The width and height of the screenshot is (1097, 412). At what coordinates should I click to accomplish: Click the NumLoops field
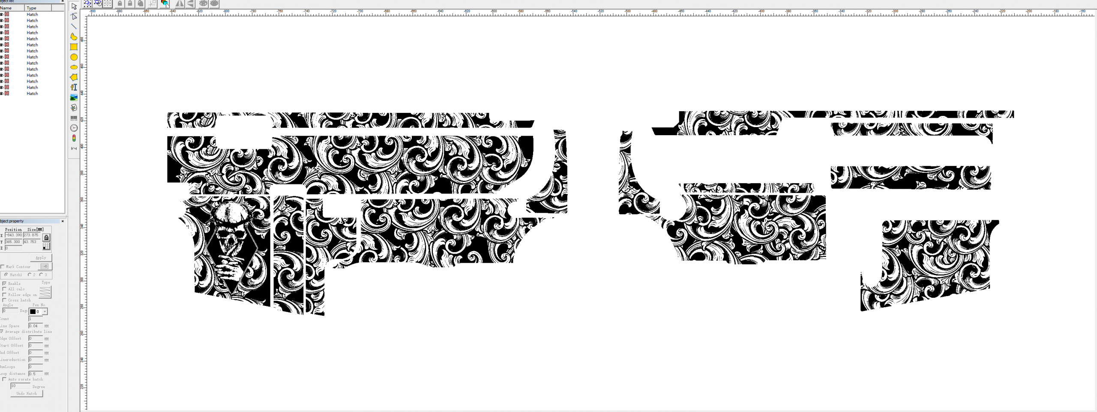pos(35,367)
